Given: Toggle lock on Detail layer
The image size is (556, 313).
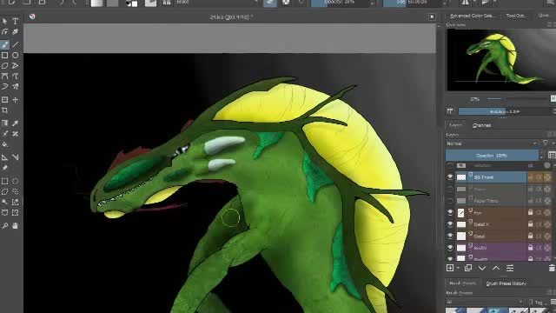Looking at the screenshot, I should point(531,236).
